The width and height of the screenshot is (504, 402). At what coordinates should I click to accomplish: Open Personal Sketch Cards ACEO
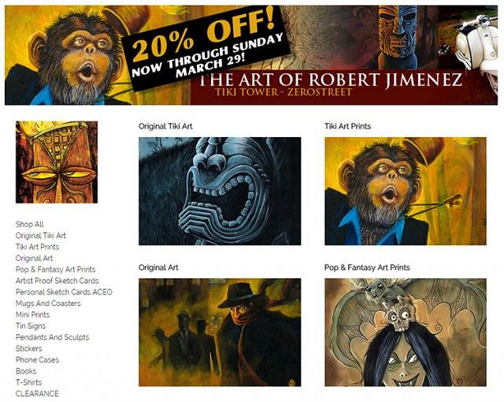tap(64, 292)
